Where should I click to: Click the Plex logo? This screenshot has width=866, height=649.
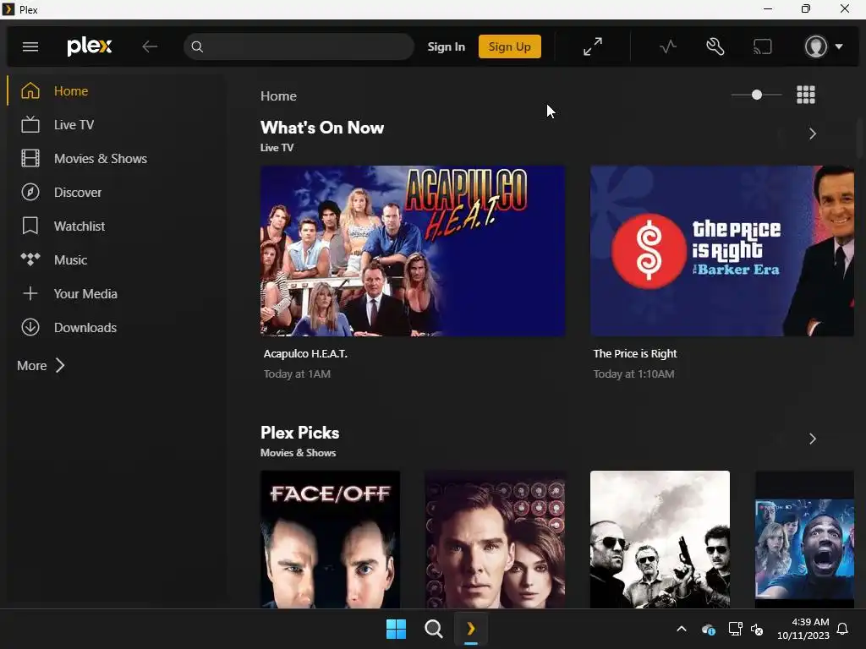pyautogui.click(x=90, y=46)
